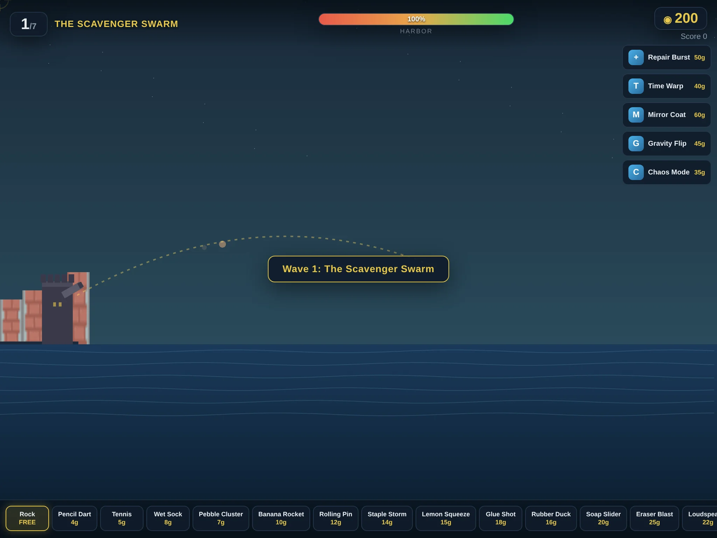The image size is (717, 538).
Task: Enable Chaos Mode via C icon
Action: (636, 172)
